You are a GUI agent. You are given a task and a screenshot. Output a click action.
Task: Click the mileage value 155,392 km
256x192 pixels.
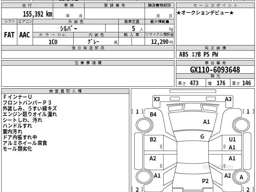(37, 14)
